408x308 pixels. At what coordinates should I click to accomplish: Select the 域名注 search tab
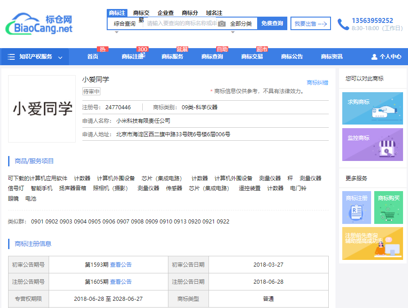pos(214,13)
